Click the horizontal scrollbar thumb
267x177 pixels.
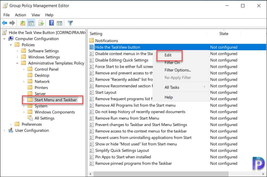(x=161, y=174)
